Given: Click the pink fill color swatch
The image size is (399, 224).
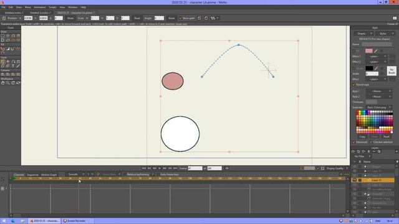Looking at the screenshot, I should (368, 51).
